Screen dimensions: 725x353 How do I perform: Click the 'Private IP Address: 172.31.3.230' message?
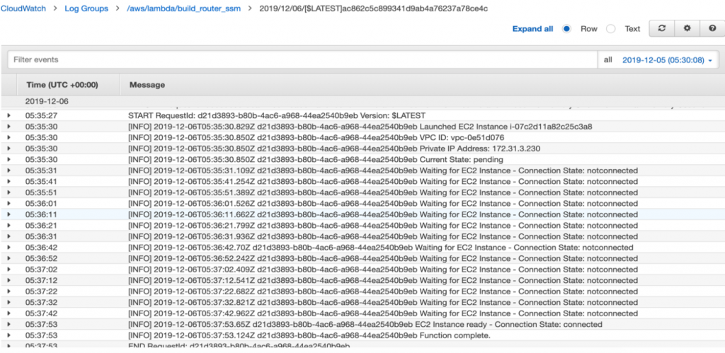pyautogui.click(x=480, y=149)
